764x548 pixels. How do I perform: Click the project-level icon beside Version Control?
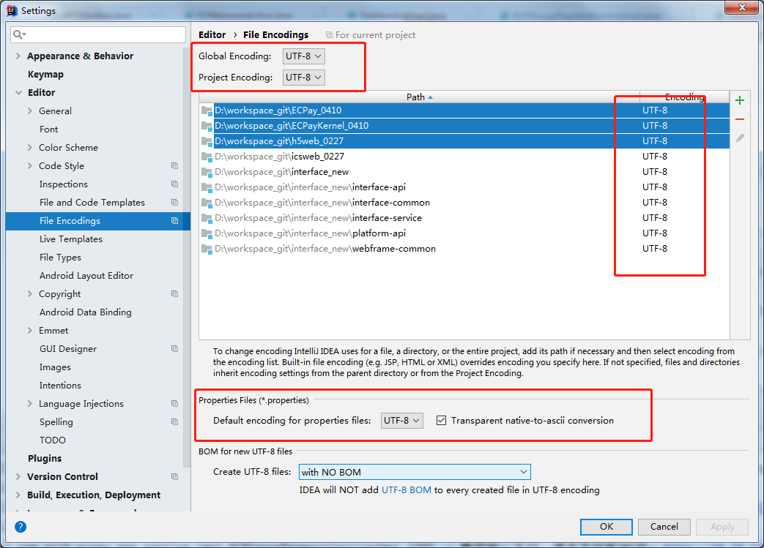tap(174, 477)
